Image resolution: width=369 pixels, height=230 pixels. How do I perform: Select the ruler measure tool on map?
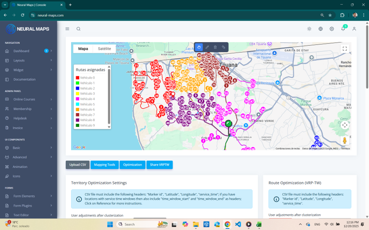tap(224, 47)
